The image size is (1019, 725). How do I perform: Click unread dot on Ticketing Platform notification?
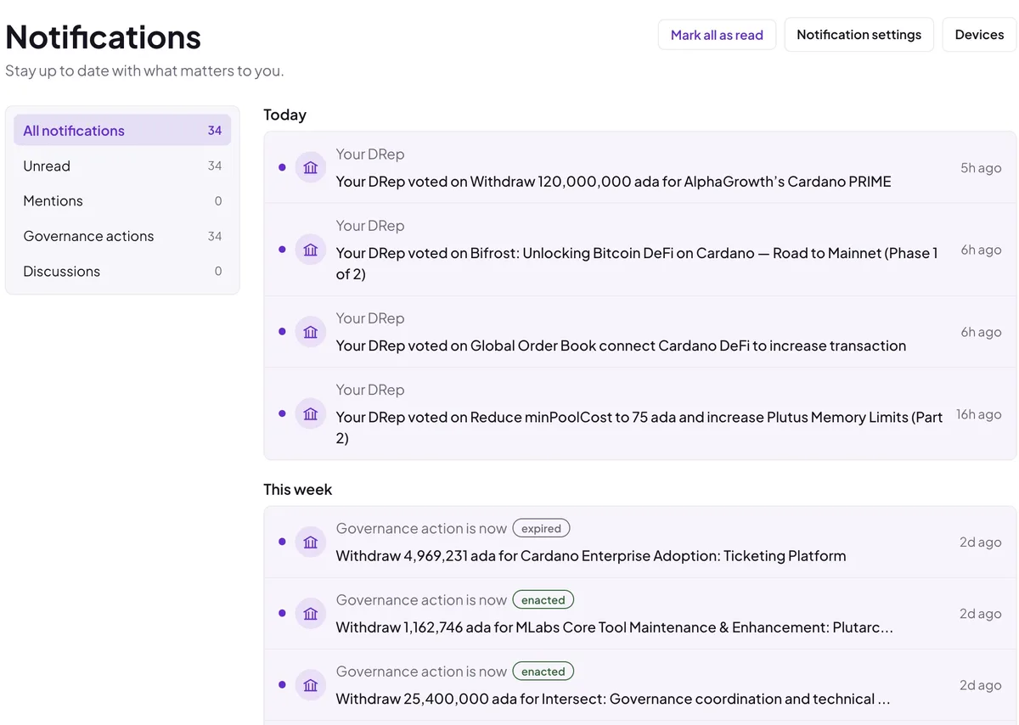coord(282,542)
